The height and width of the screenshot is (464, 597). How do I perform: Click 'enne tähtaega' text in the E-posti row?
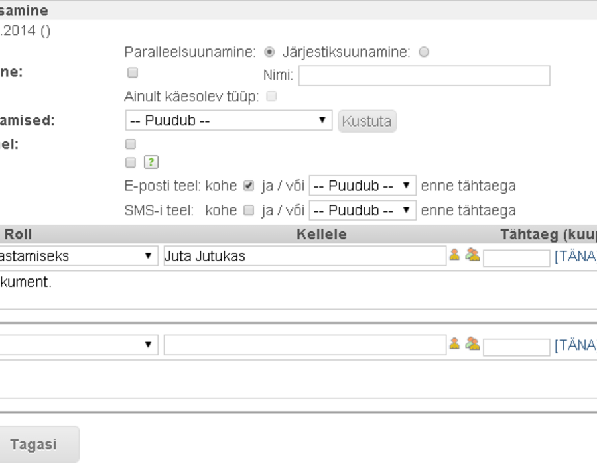(x=468, y=186)
